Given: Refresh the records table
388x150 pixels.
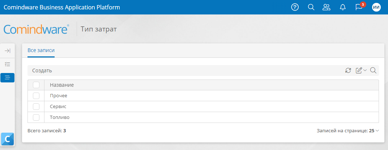Looking at the screenshot, I should (x=348, y=70).
